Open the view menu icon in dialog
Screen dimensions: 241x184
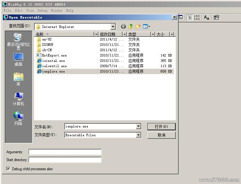[146, 26]
